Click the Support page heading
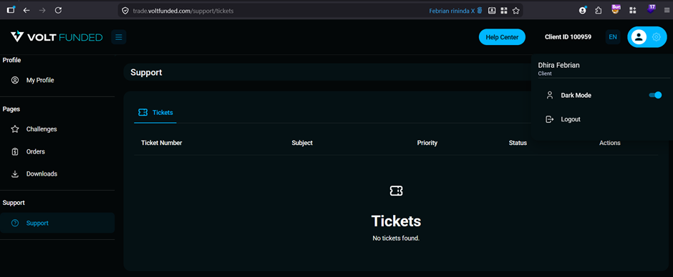This screenshot has width=673, height=277. point(146,72)
